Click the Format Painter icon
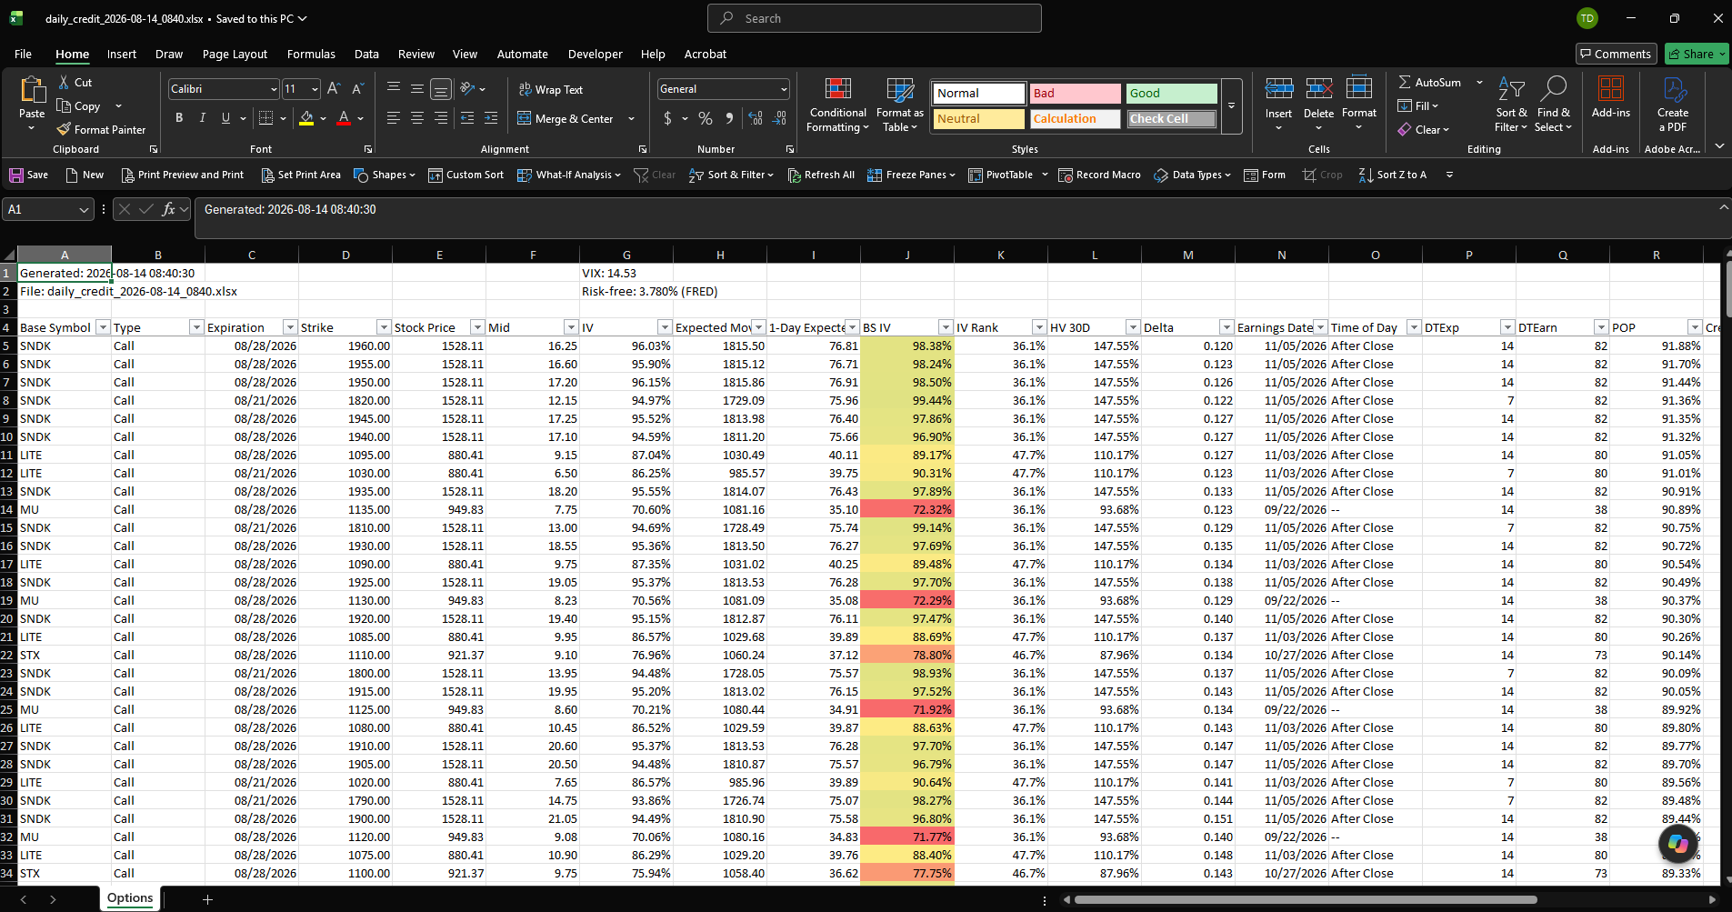This screenshot has width=1732, height=912. [x=64, y=130]
